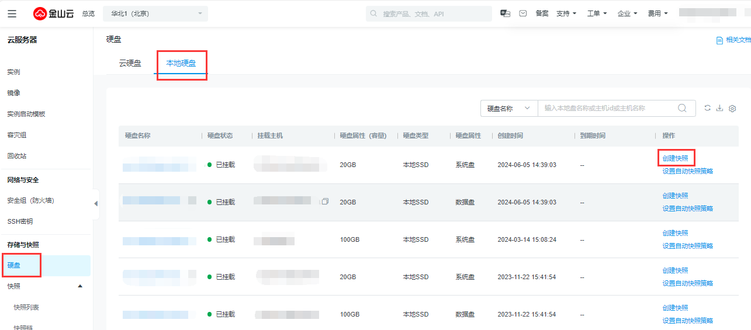Collapse the left sidebar panel handle
This screenshot has width=751, height=330.
(x=96, y=203)
